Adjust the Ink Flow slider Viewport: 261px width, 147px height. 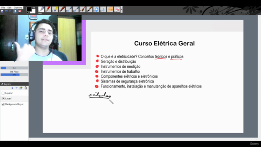tap(14, 75)
